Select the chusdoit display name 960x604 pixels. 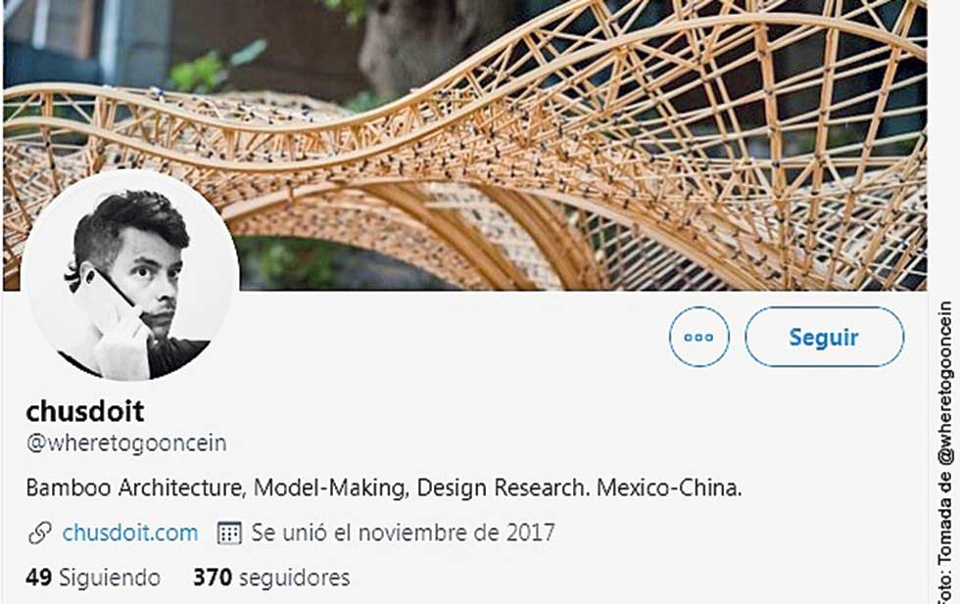click(85, 411)
